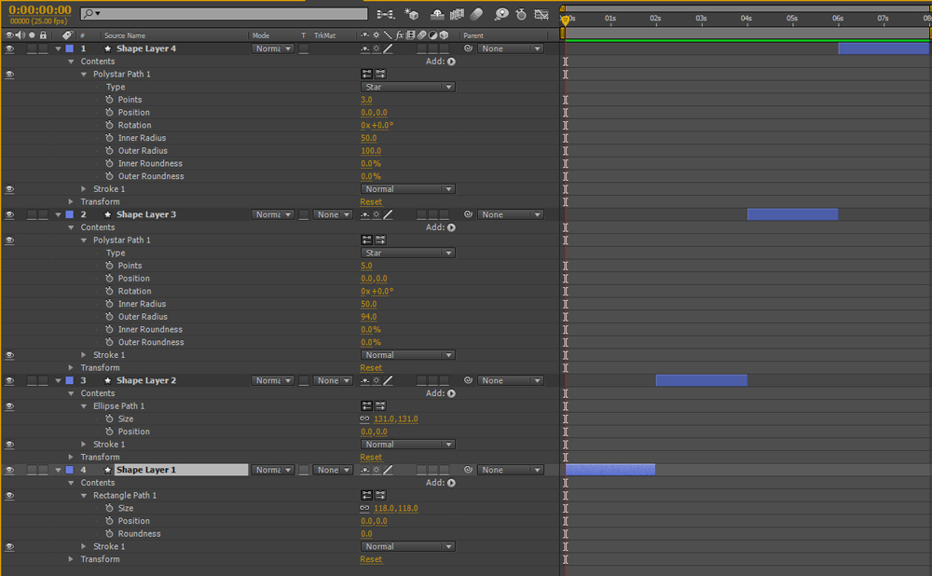The width and height of the screenshot is (932, 576).
Task: Enable Solo box for Shape Layer 4
Action: coord(32,48)
